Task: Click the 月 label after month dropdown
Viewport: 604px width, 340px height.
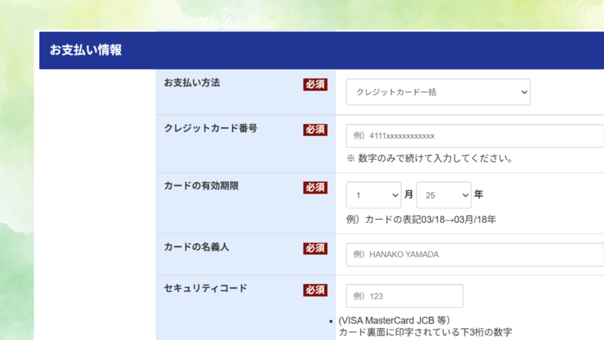Action: [409, 194]
